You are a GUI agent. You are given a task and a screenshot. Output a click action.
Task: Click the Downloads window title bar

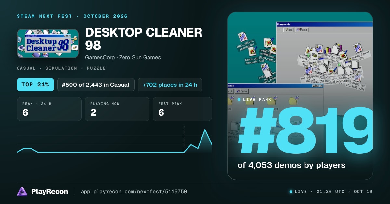tap(324, 24)
